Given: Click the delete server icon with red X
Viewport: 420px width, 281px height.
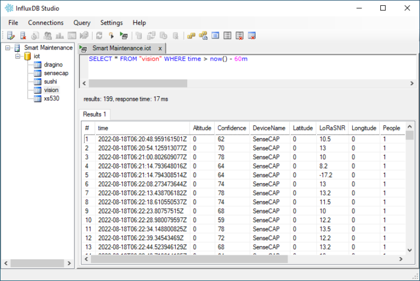Looking at the screenshot, I should pos(23,36).
